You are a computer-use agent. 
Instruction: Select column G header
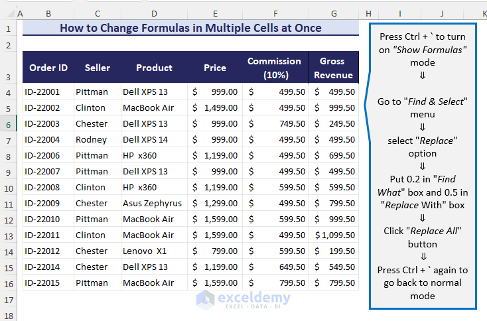point(334,13)
